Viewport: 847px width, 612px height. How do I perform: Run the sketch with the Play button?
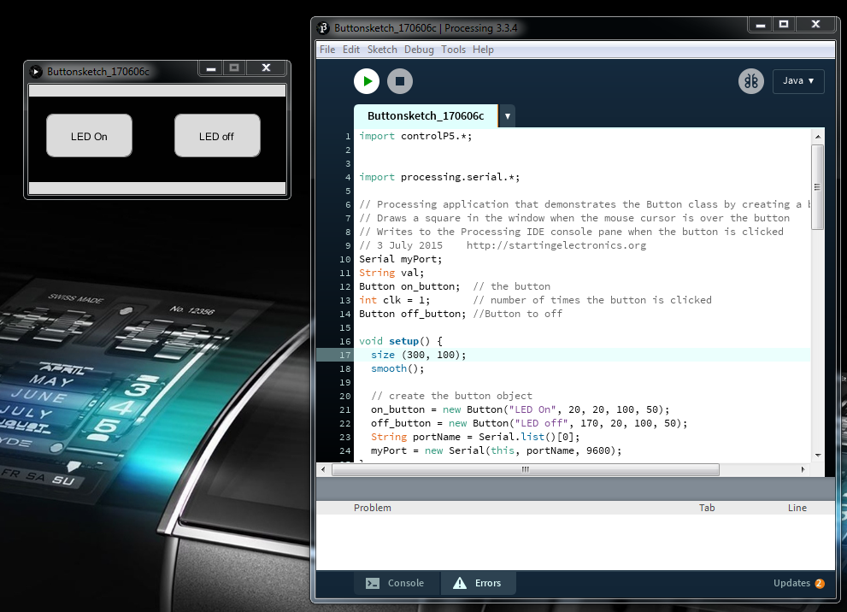[x=367, y=81]
